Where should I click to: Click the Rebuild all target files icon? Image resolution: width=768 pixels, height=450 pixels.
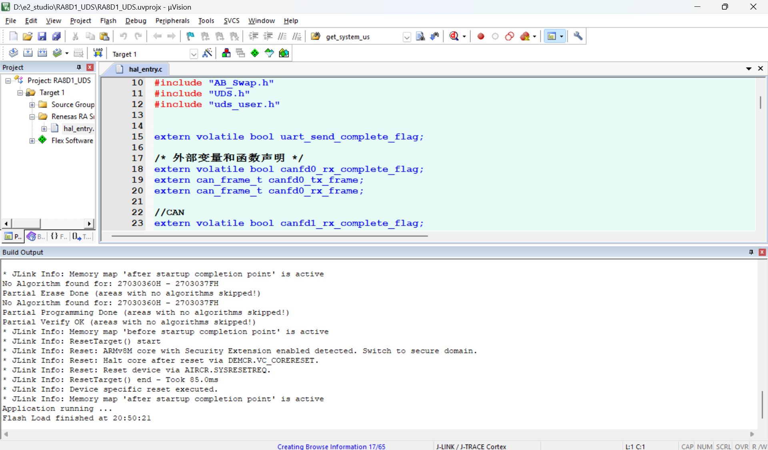pyautogui.click(x=42, y=53)
